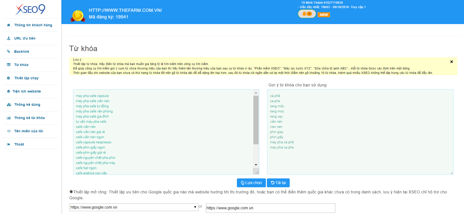464x214 pixels.
Task: Click the home icon beside Thông tin khách hàng
Action: coord(9,25)
